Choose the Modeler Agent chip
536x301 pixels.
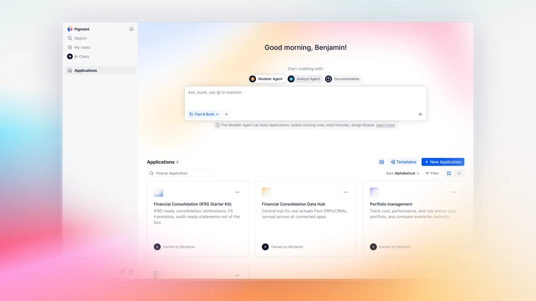(x=267, y=79)
